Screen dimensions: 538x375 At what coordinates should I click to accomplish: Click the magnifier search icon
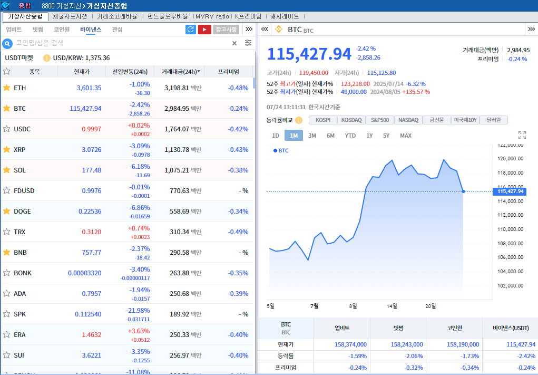(7, 43)
